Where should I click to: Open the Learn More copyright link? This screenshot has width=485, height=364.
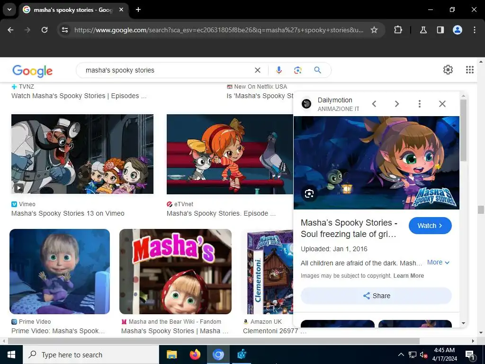click(x=408, y=276)
